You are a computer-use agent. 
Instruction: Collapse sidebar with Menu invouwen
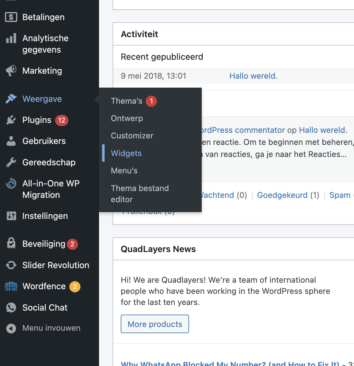(51, 328)
